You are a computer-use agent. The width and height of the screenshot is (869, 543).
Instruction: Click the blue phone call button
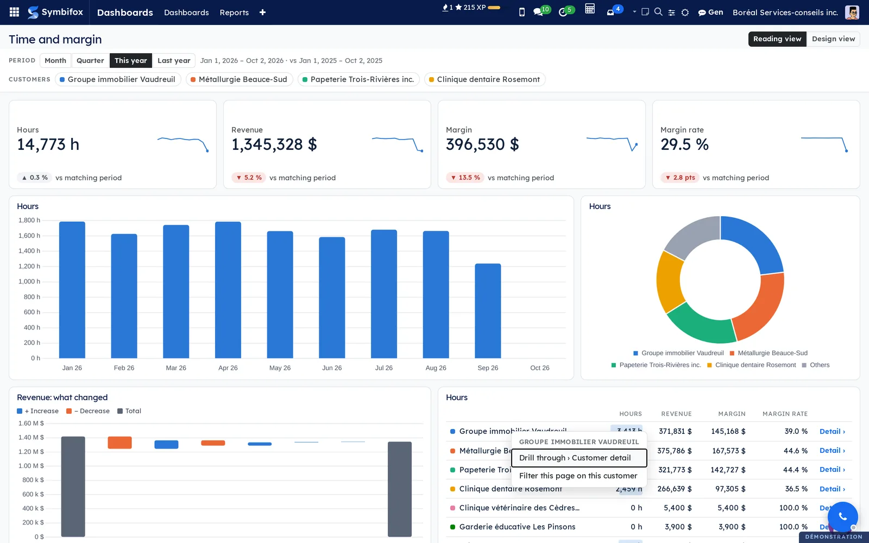pos(842,517)
